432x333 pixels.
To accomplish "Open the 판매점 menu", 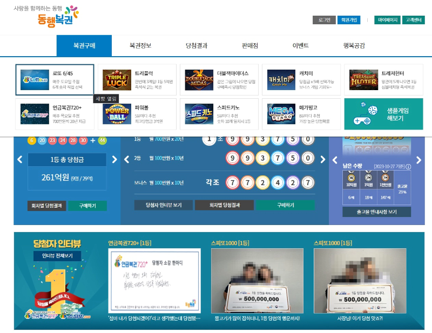I will click(250, 46).
